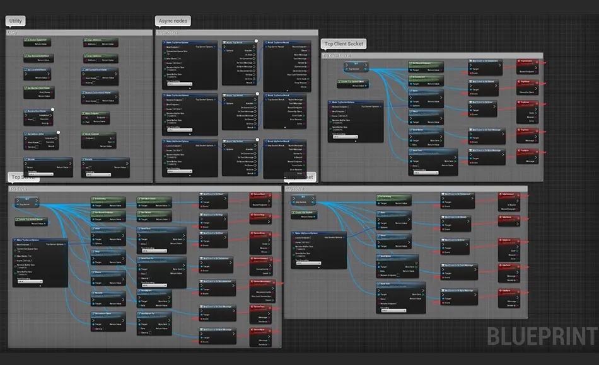Select the red TcpError event node
This screenshot has height=365, width=599.
click(528, 112)
